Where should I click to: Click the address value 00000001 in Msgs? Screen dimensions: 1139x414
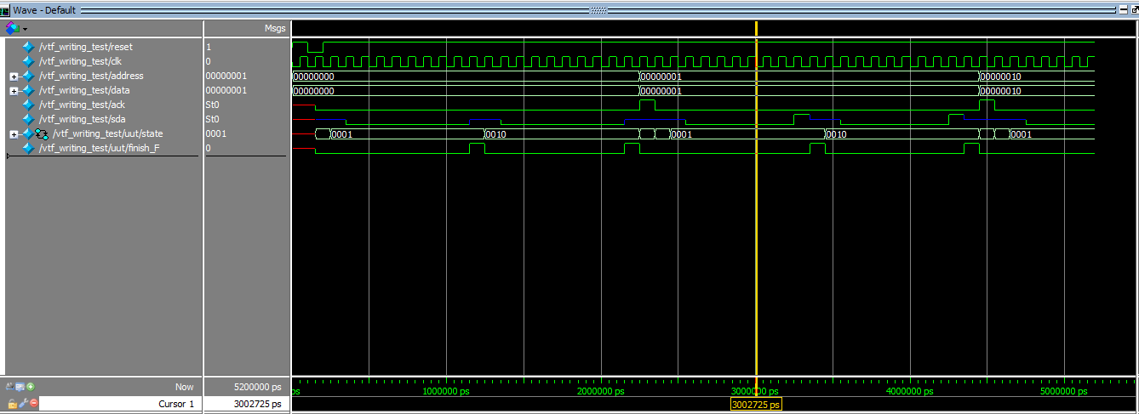pyautogui.click(x=226, y=76)
